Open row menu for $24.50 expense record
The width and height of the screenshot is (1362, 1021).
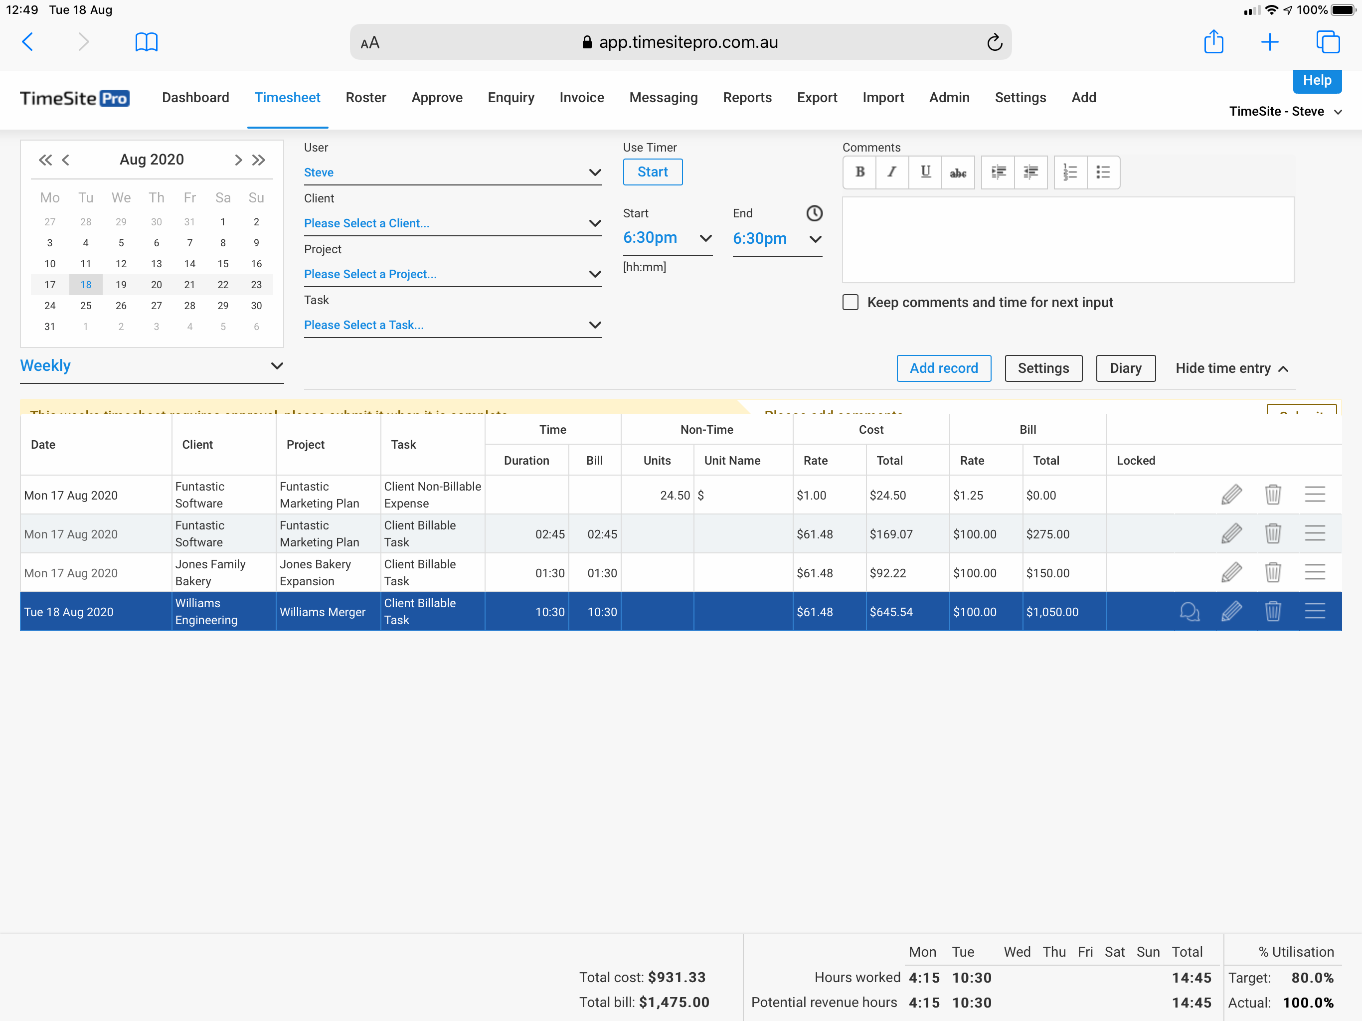point(1314,495)
